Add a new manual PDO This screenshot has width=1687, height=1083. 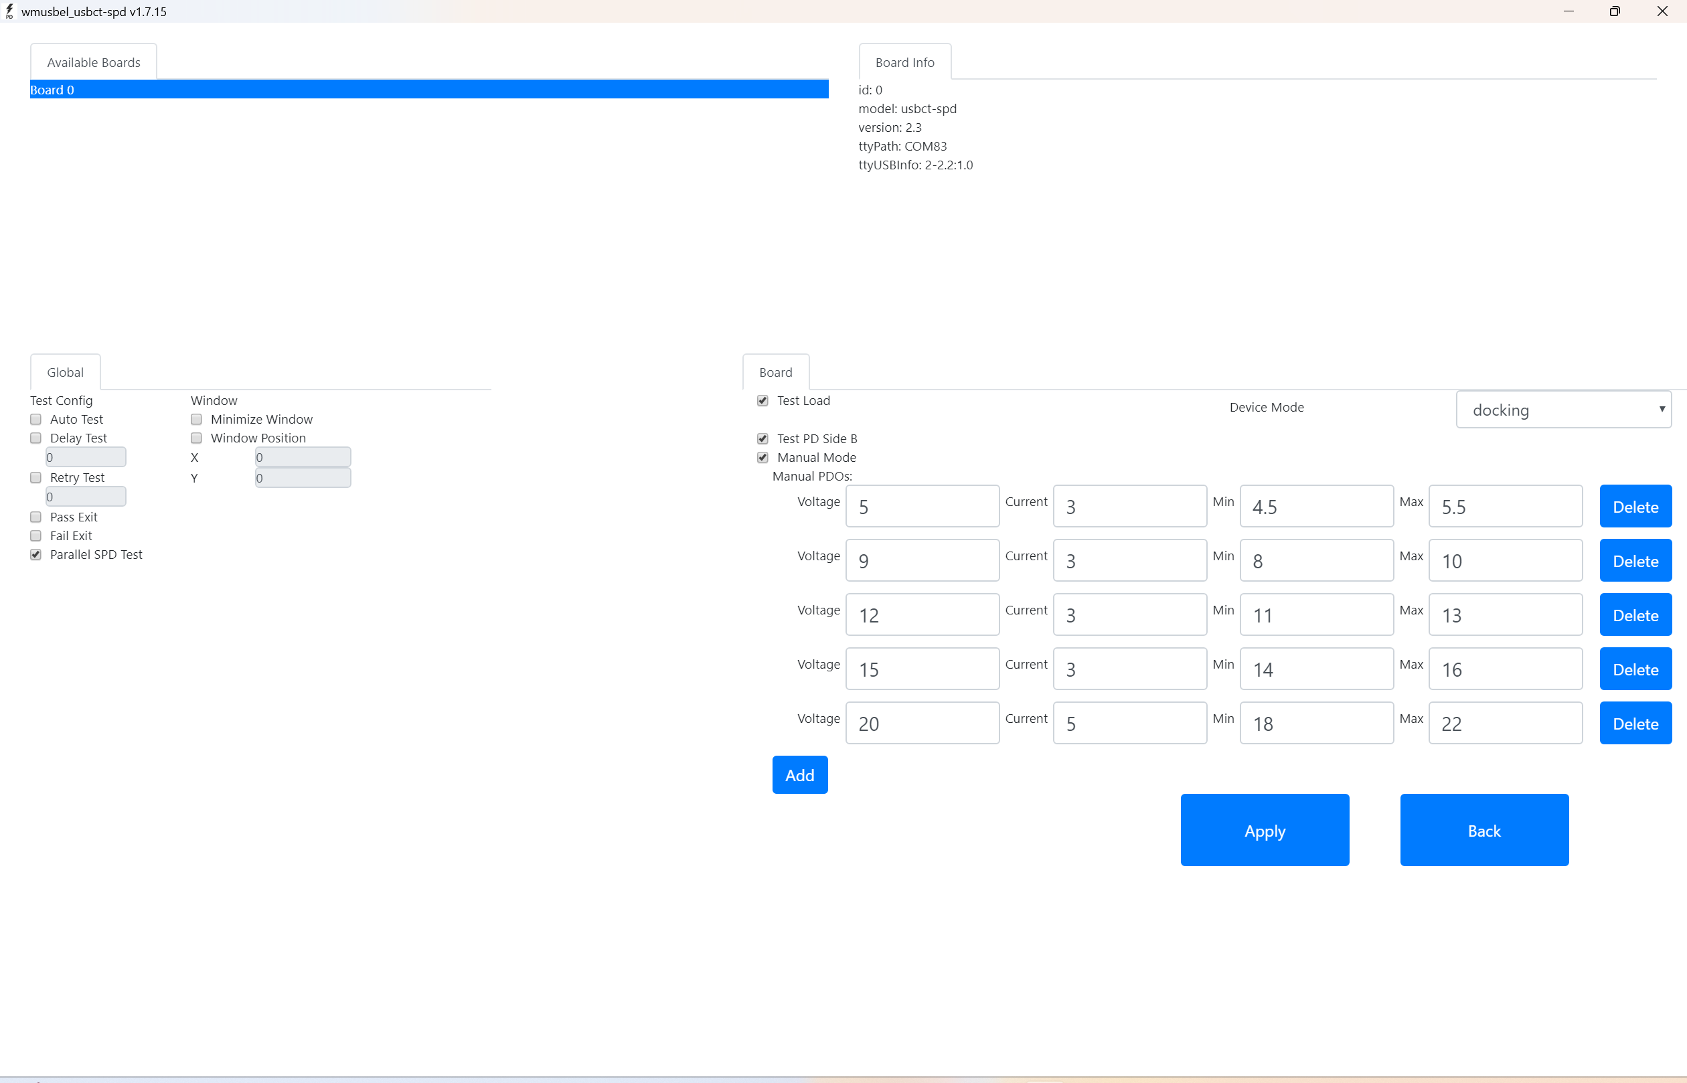tap(799, 775)
